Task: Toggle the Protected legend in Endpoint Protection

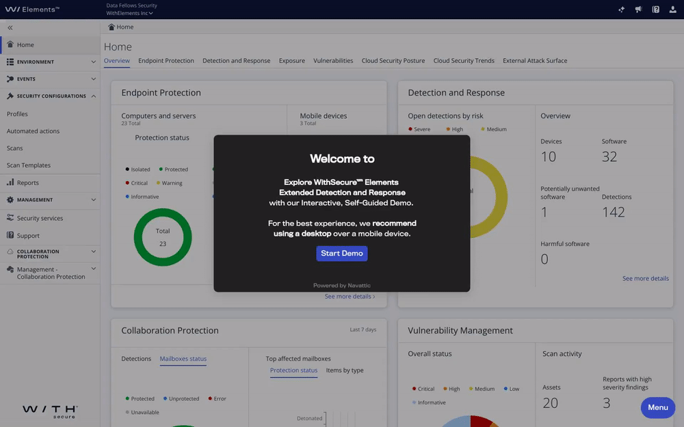Action: [x=174, y=169]
